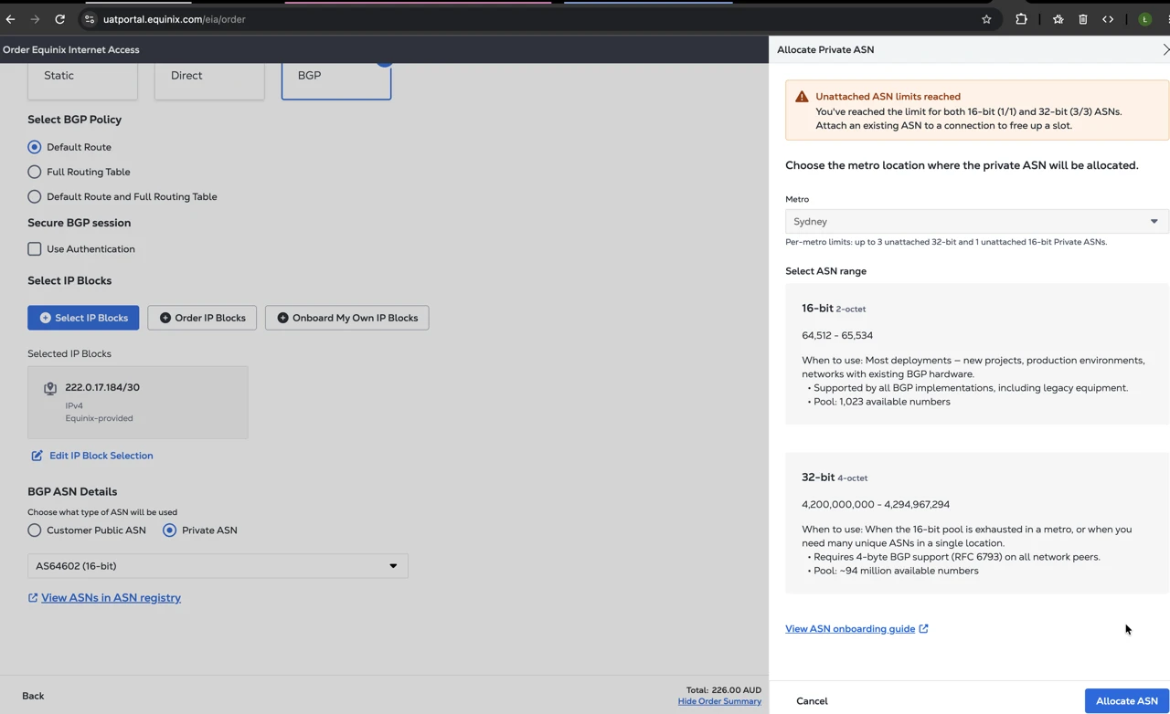Open site information icon beside the URL
The height and width of the screenshot is (714, 1170).
coord(90,19)
